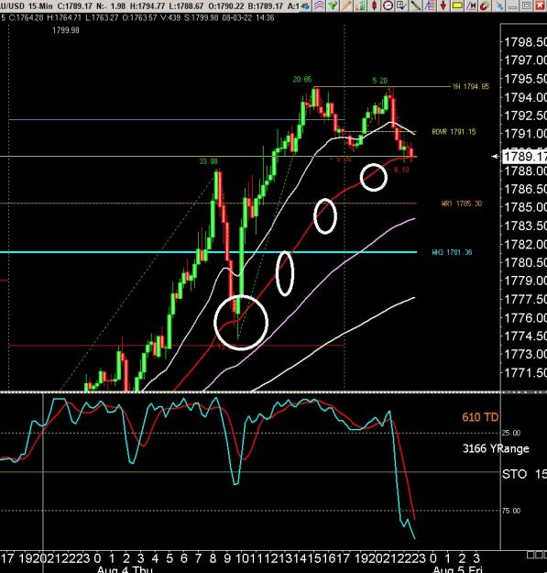Click the 610 TD indicator label
Viewport: 547px width, 573px height.
[480, 417]
